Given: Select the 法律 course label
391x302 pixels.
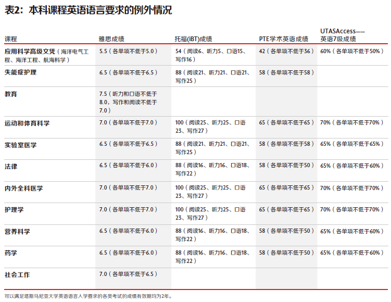Looking at the screenshot, I should pyautogui.click(x=11, y=166).
